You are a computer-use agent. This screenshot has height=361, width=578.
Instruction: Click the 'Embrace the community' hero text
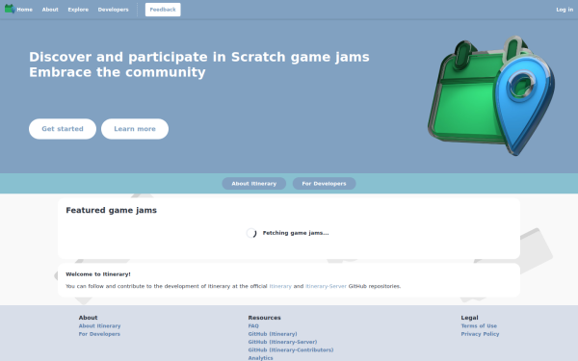pyautogui.click(x=118, y=72)
